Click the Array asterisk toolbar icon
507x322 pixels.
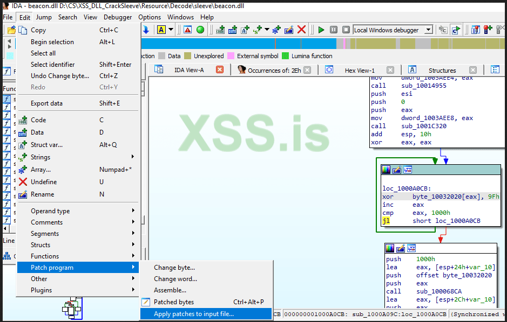tap(276, 30)
